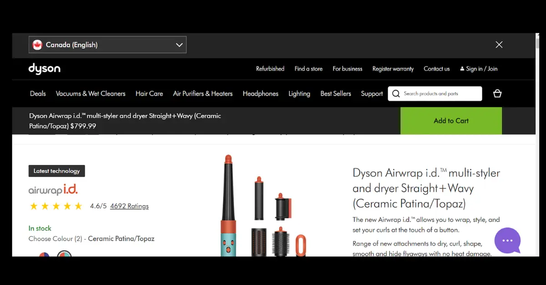This screenshot has height=285, width=546.
Task: Open the Hair Care menu
Action: click(149, 93)
